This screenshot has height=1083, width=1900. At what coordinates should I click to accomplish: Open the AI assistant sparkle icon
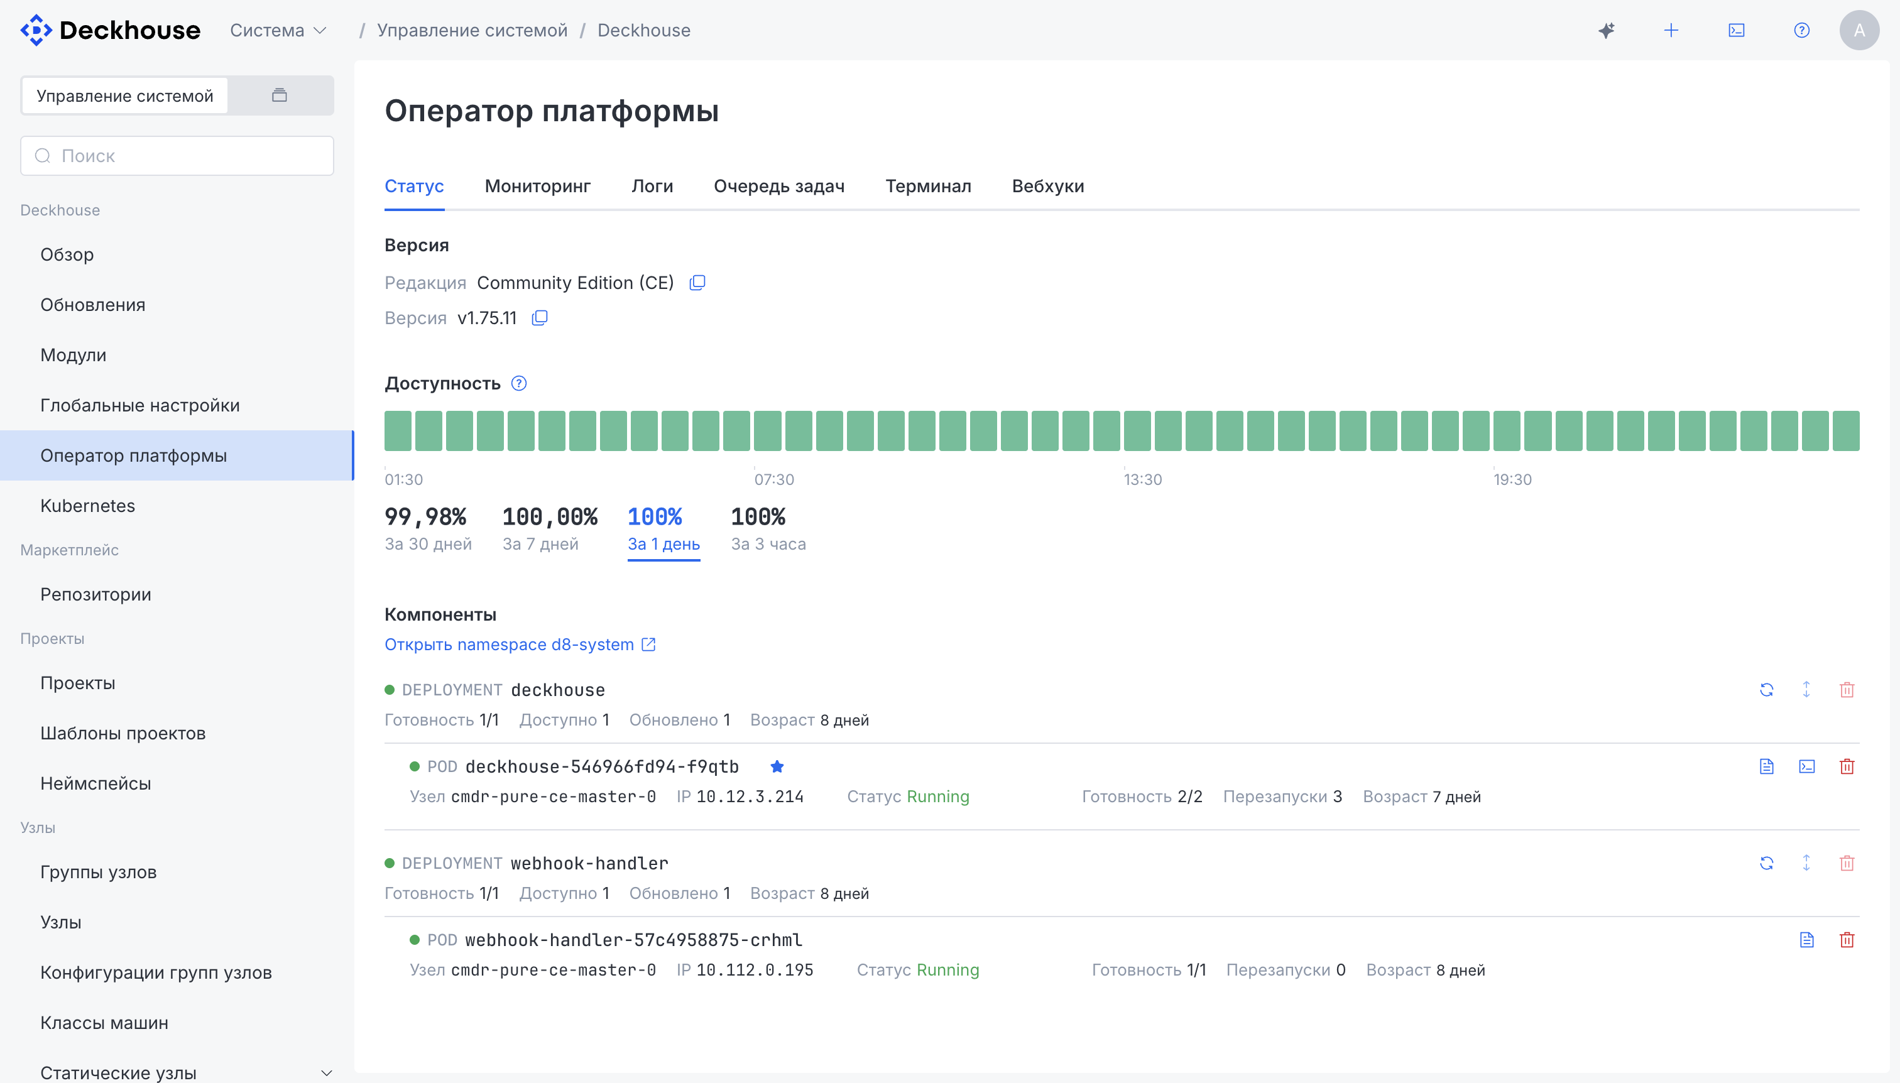click(1606, 31)
